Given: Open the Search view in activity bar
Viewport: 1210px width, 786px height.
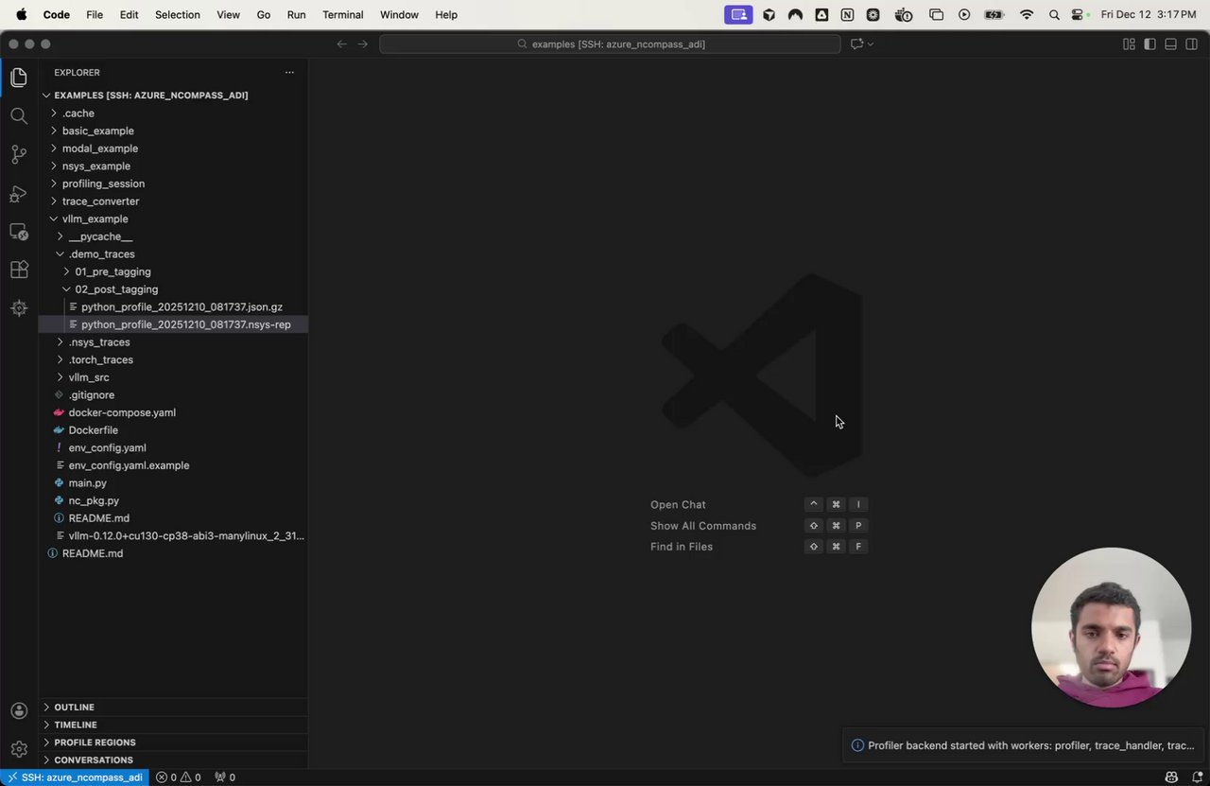Looking at the screenshot, I should [x=19, y=115].
